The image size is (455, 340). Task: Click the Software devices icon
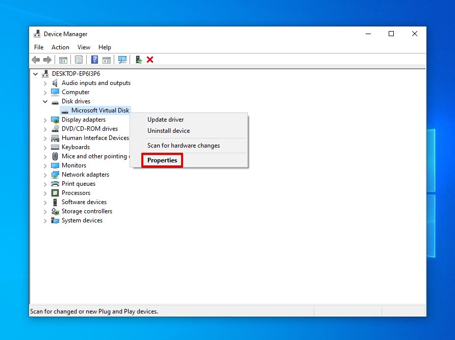point(55,202)
